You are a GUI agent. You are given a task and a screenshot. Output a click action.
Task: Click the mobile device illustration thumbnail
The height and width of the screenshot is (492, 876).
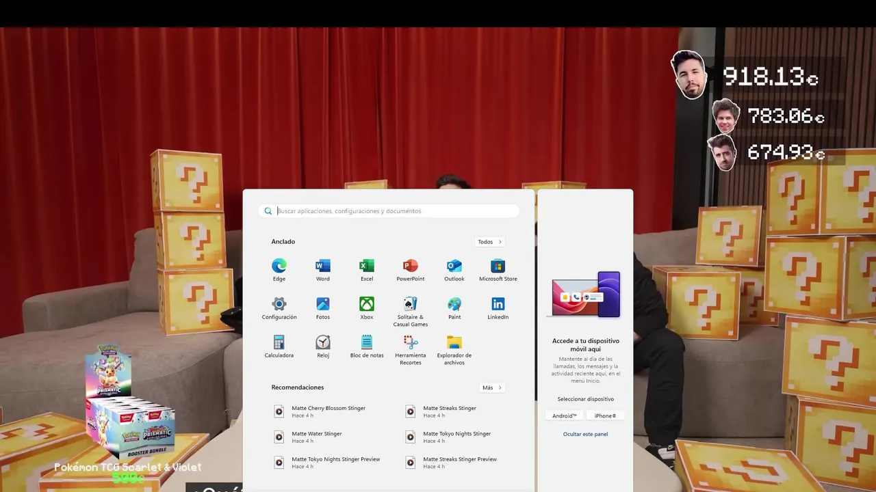(586, 295)
